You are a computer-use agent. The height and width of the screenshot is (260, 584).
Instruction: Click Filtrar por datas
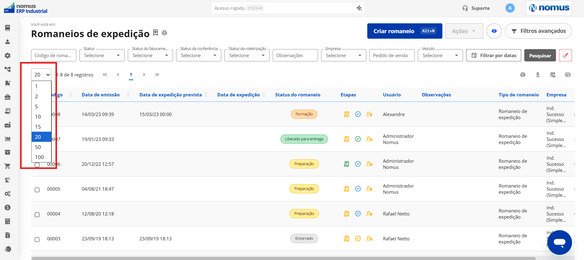pos(493,55)
